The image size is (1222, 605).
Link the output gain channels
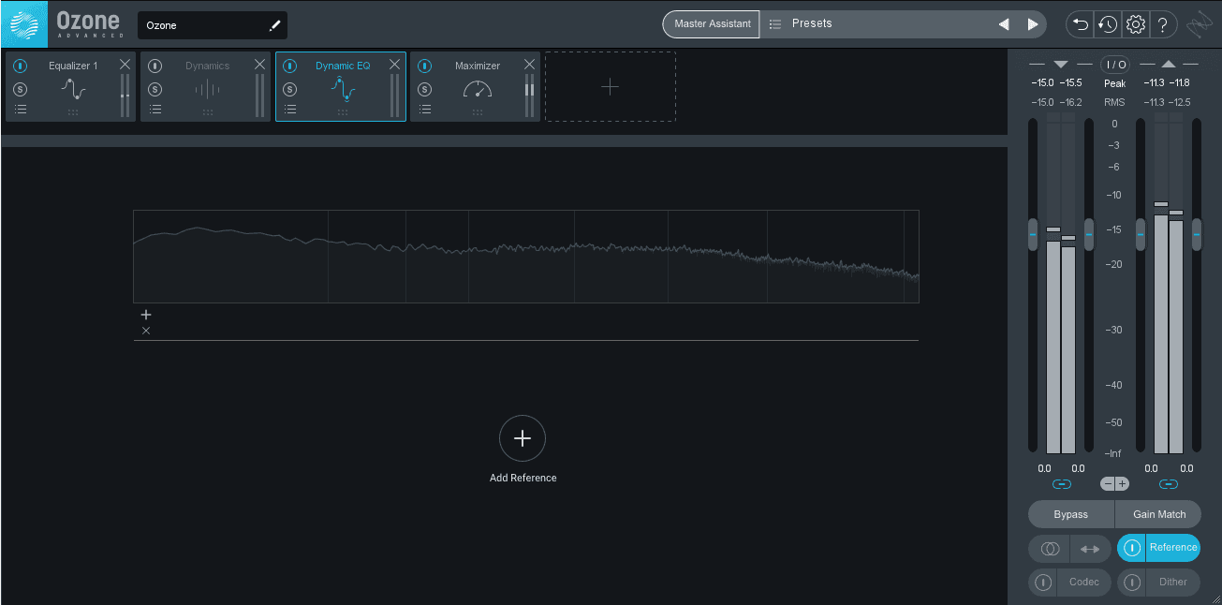[1168, 484]
